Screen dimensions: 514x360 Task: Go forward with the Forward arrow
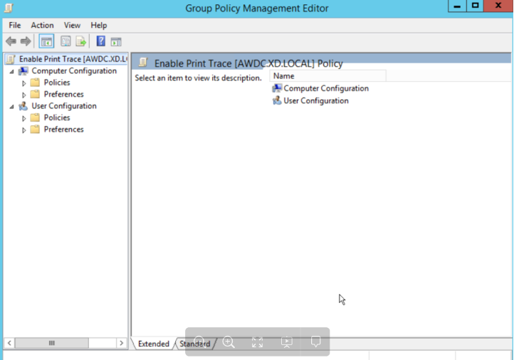(25, 41)
